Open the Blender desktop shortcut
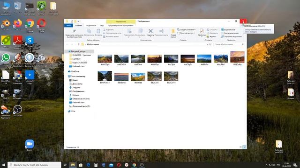The image size is (300, 168). [x=6, y=25]
